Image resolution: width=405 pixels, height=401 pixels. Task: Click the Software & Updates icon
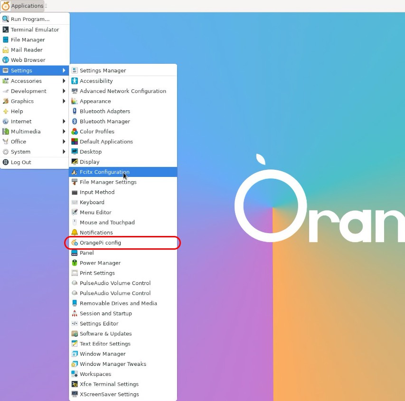point(75,333)
